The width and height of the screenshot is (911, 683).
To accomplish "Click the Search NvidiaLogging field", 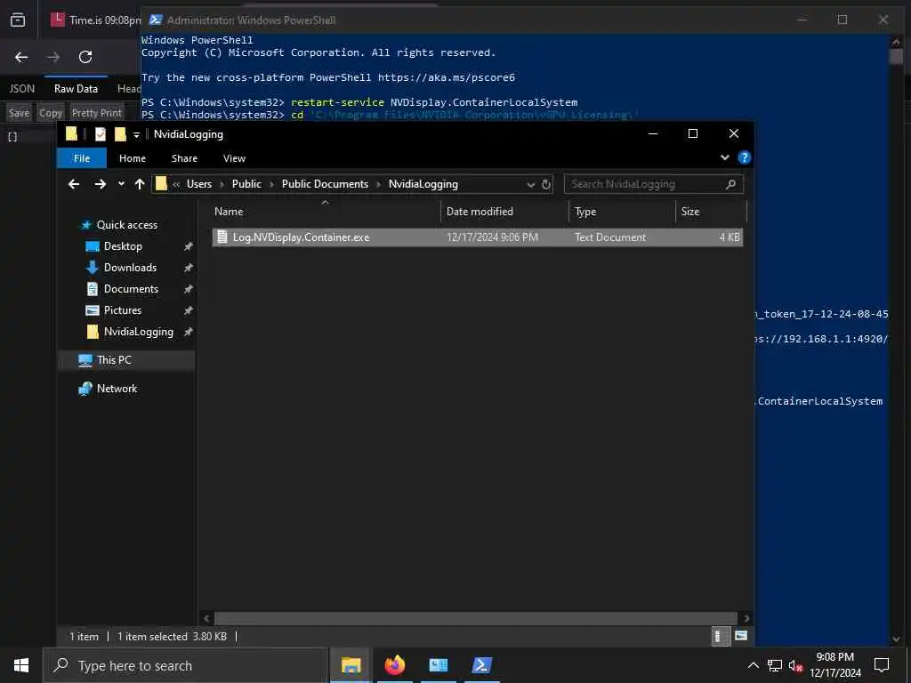I will (x=654, y=184).
